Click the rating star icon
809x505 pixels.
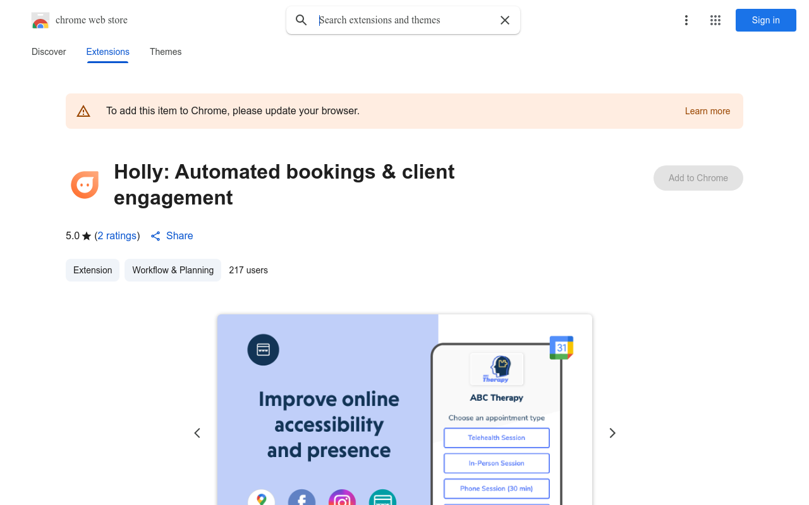pos(87,236)
